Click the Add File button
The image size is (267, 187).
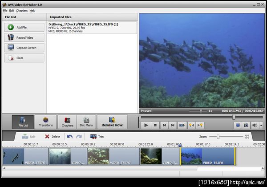[24, 28]
